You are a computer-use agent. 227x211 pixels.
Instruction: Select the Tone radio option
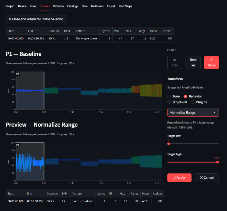click(169, 97)
